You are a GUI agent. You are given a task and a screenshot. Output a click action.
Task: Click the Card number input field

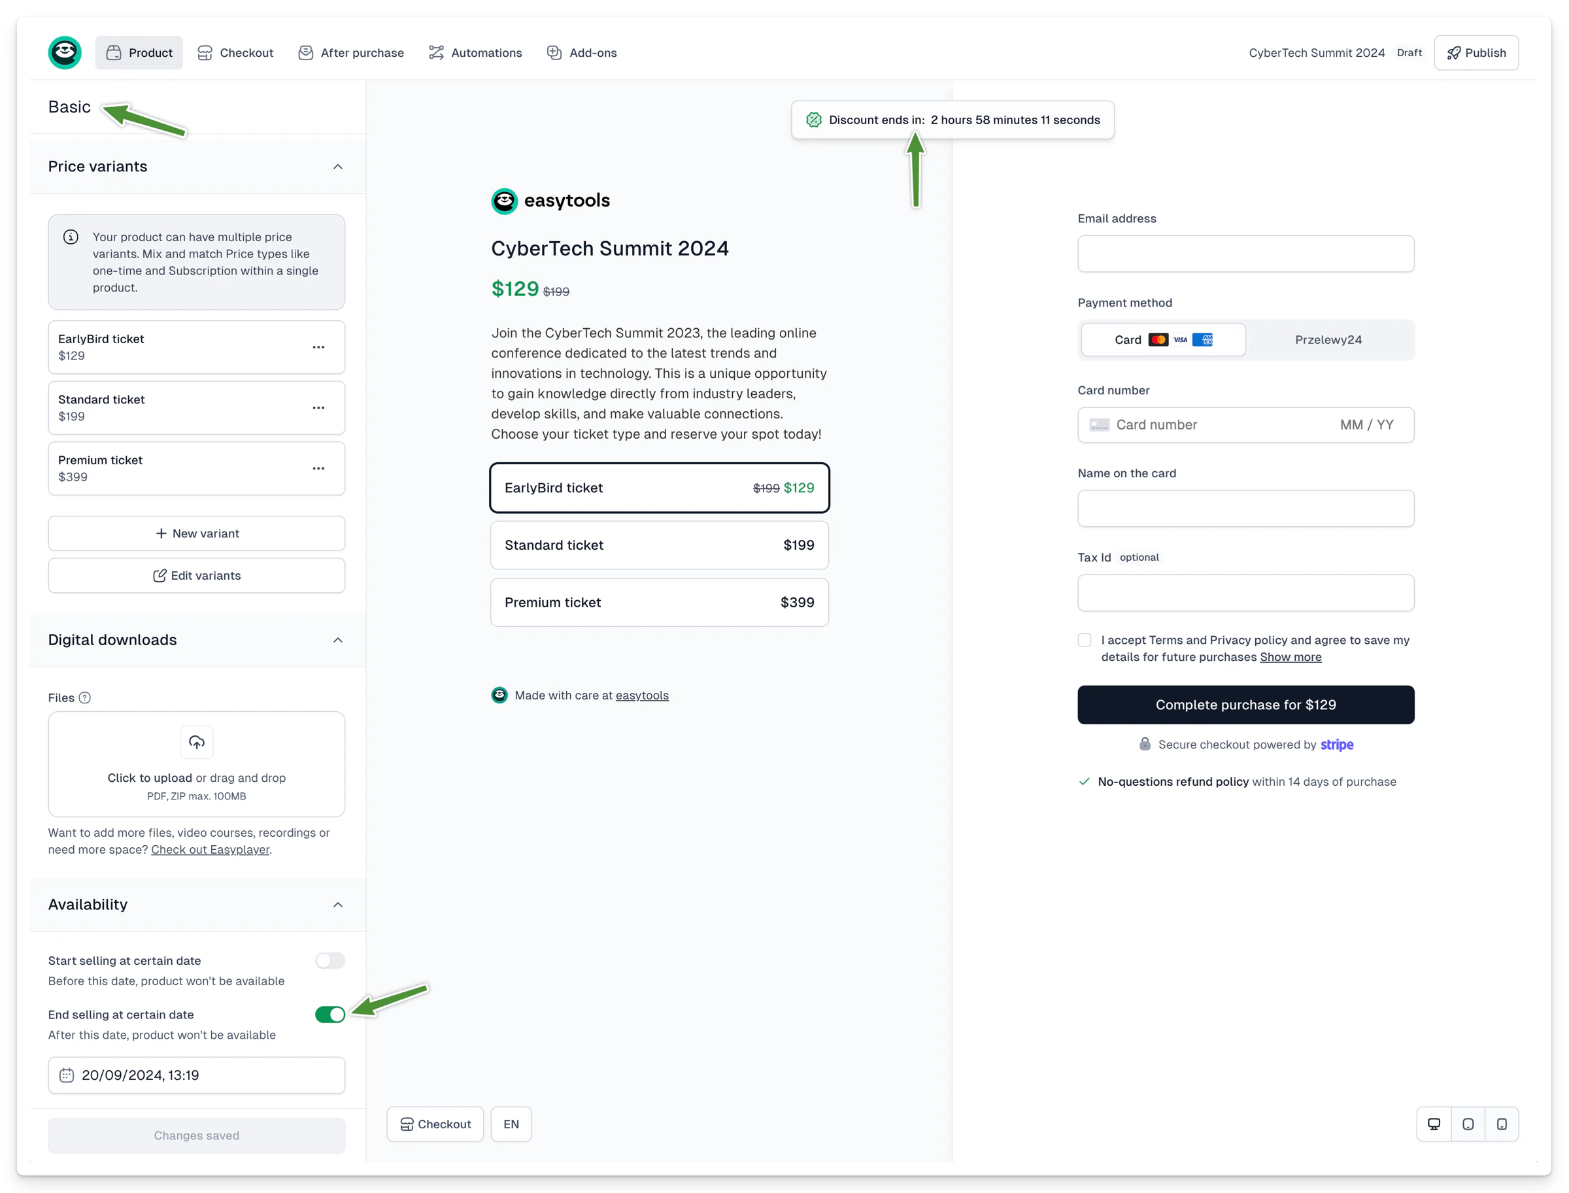1245,425
